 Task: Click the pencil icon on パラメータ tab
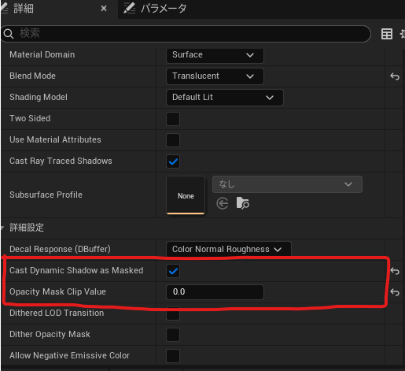(130, 9)
